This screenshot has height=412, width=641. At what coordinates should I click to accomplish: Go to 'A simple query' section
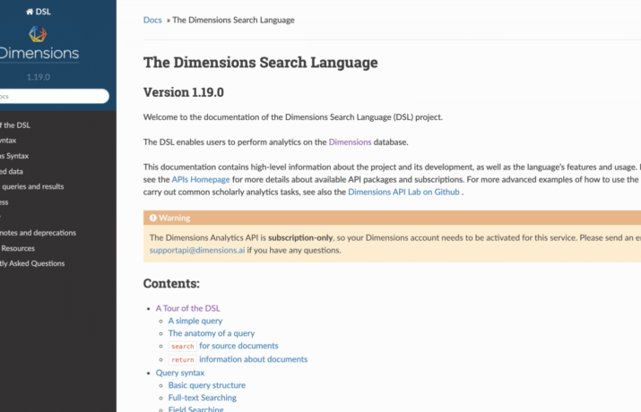[x=195, y=321]
